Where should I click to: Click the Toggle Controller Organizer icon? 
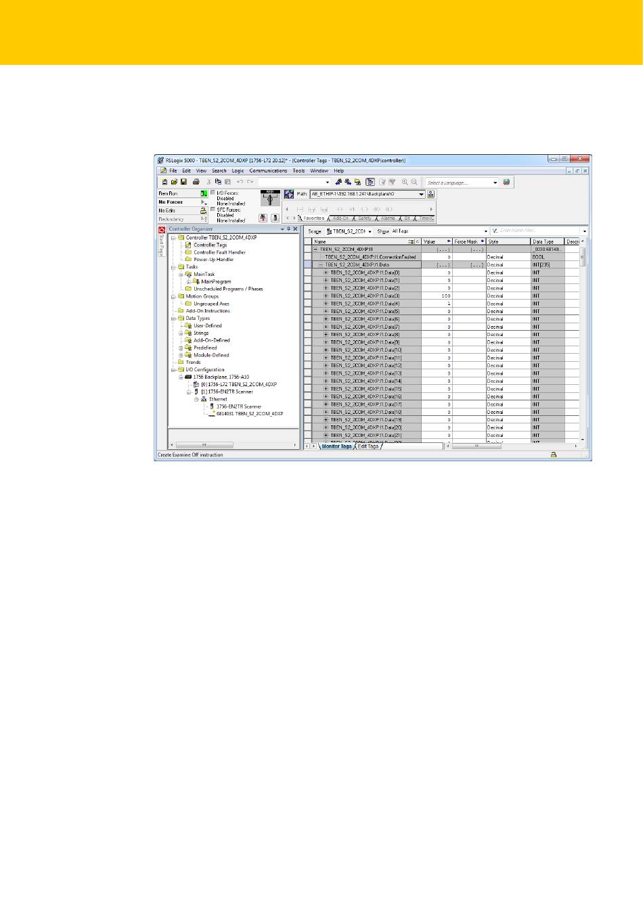tap(370, 182)
